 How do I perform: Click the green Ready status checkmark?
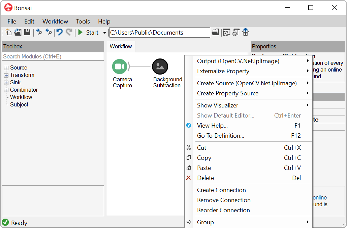pyautogui.click(x=5, y=223)
